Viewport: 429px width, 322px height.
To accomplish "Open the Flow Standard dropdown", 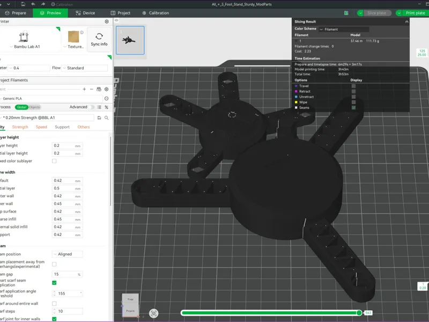I will pos(85,68).
